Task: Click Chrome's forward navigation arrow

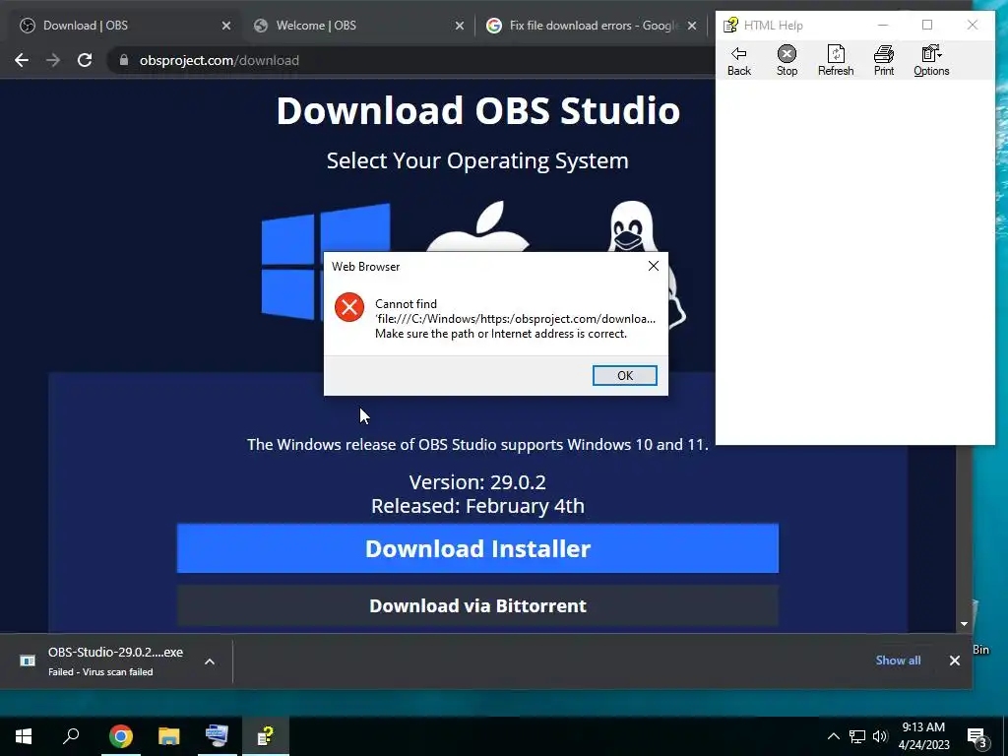Action: pyautogui.click(x=53, y=60)
